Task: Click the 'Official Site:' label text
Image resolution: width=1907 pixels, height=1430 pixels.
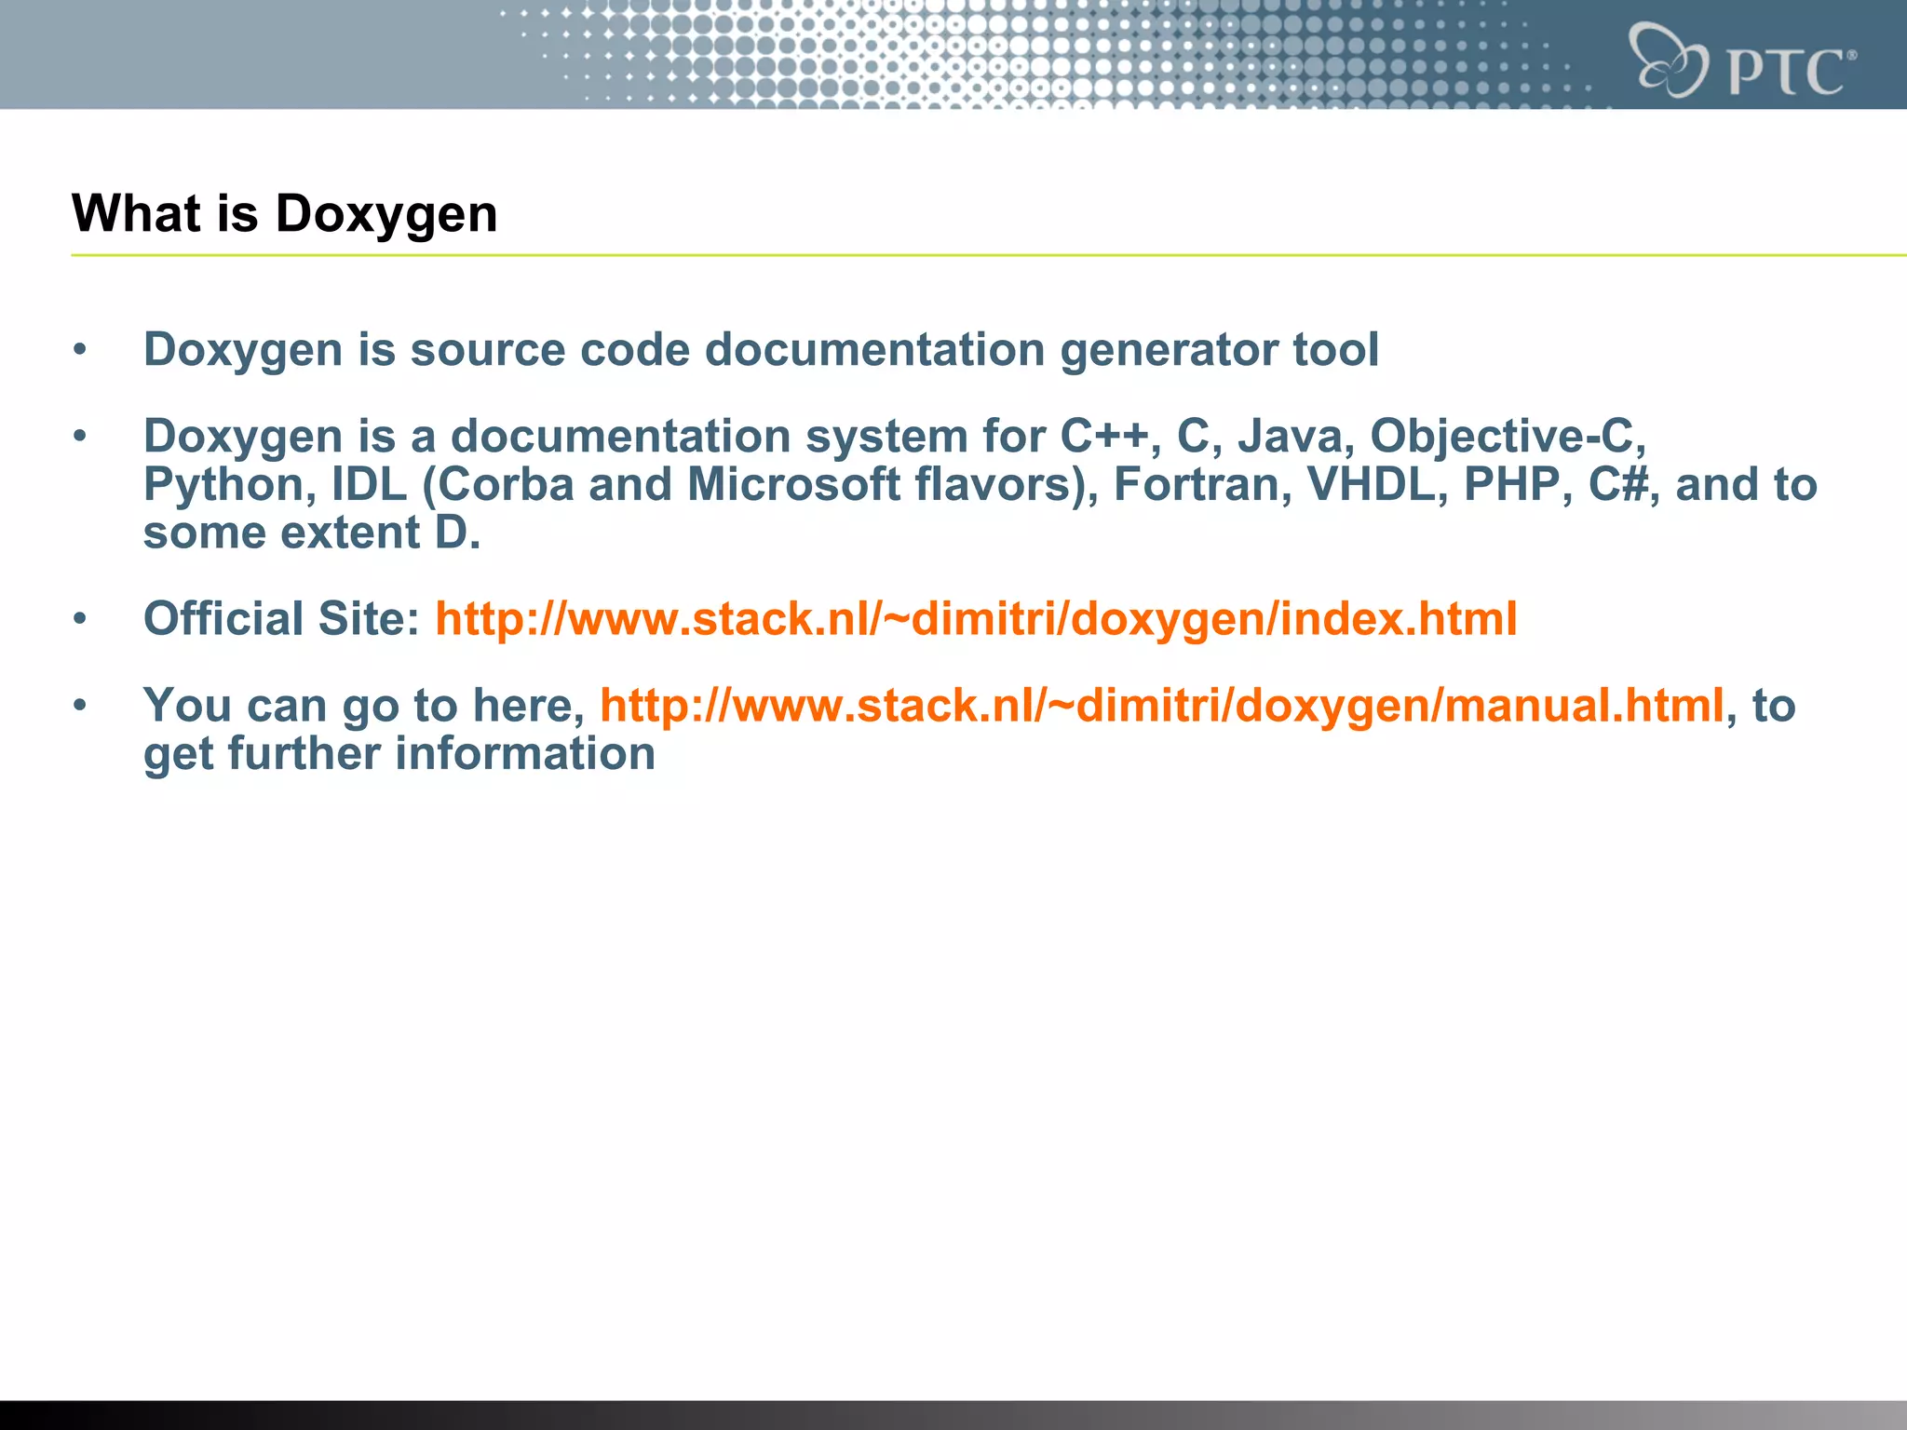Action: [x=281, y=619]
